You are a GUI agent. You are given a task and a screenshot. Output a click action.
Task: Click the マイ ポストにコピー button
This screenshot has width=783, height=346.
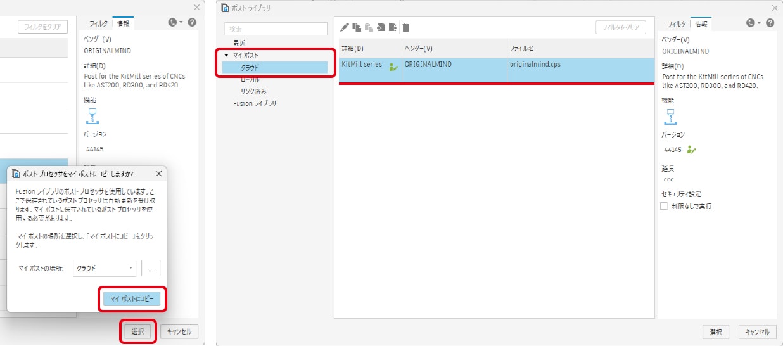coord(132,298)
